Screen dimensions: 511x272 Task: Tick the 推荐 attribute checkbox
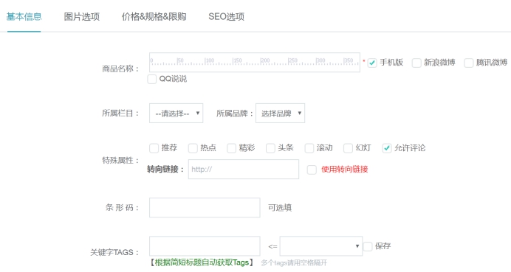pos(154,148)
